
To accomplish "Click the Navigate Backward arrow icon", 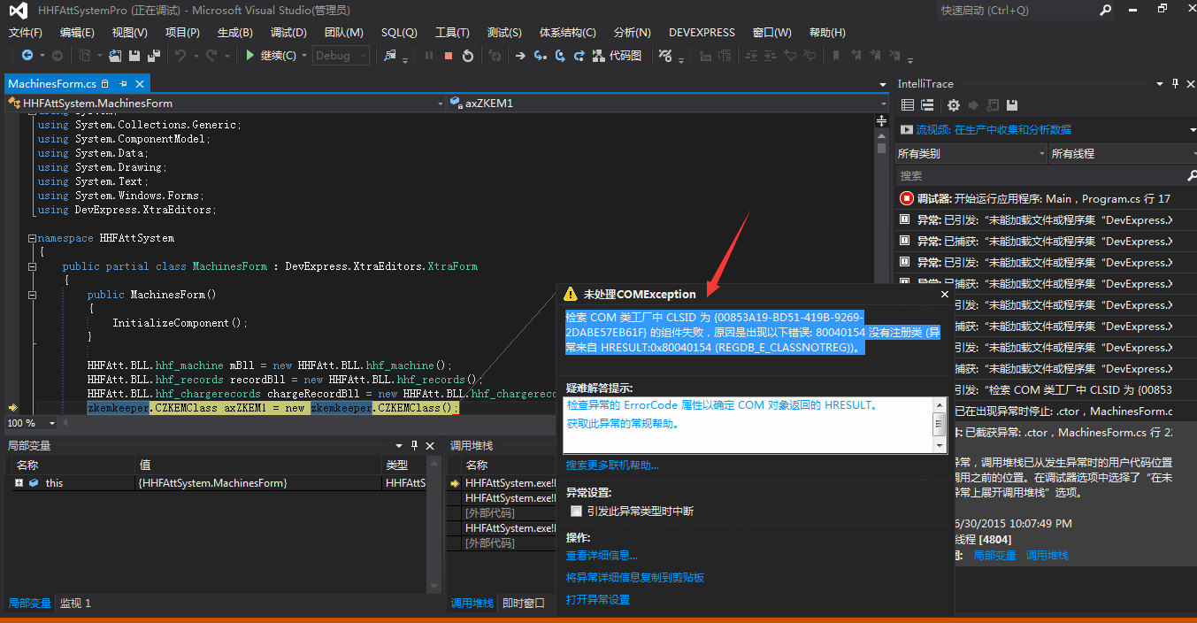I will (x=27, y=56).
